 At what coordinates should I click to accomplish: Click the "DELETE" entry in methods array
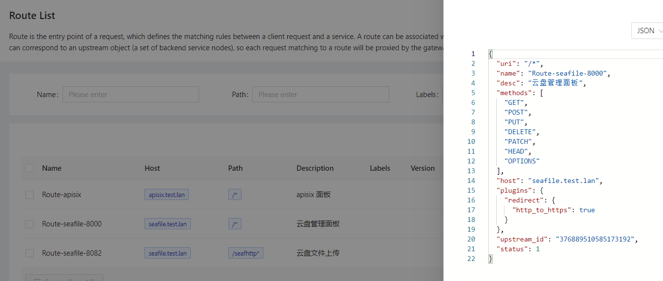520,132
